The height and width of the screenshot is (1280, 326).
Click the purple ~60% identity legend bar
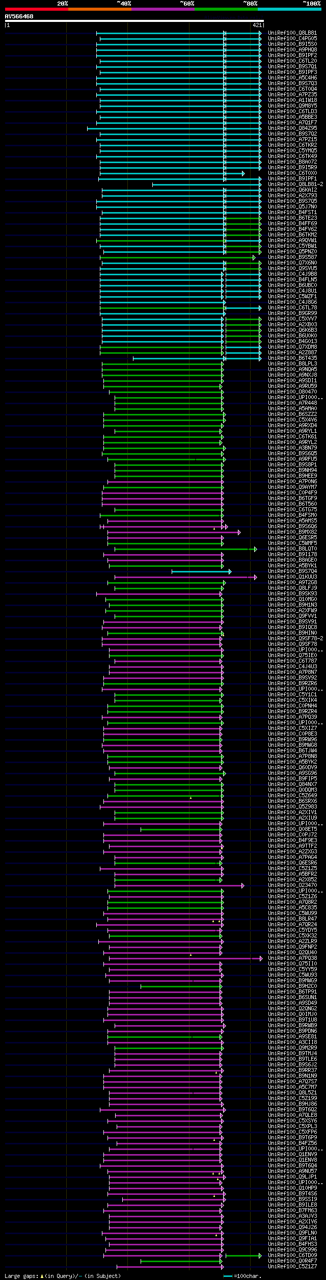(163, 9)
